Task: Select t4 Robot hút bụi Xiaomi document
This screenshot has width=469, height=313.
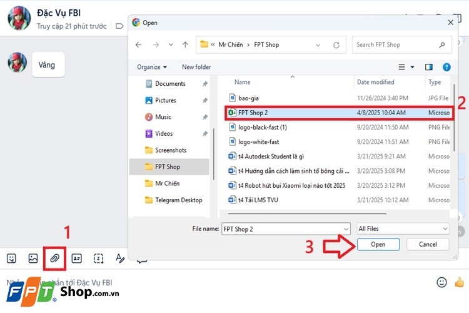Action: tap(338, 186)
